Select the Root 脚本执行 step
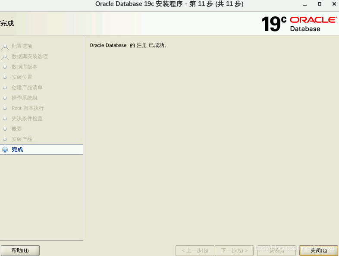This screenshot has width=339, height=256. pyautogui.click(x=28, y=108)
